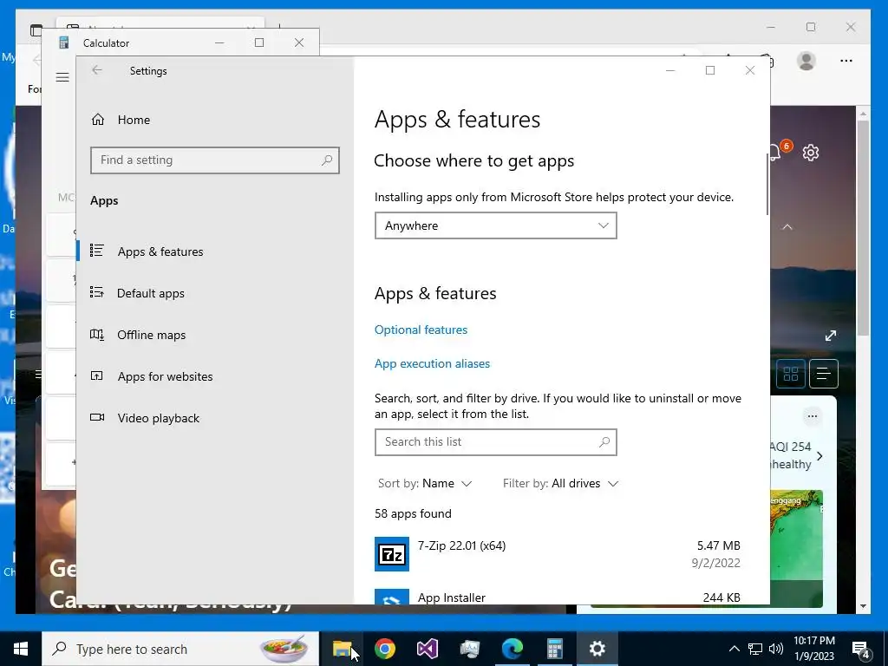Change Filter by All drives dropdown
This screenshot has height=666, width=888.
[x=561, y=483]
